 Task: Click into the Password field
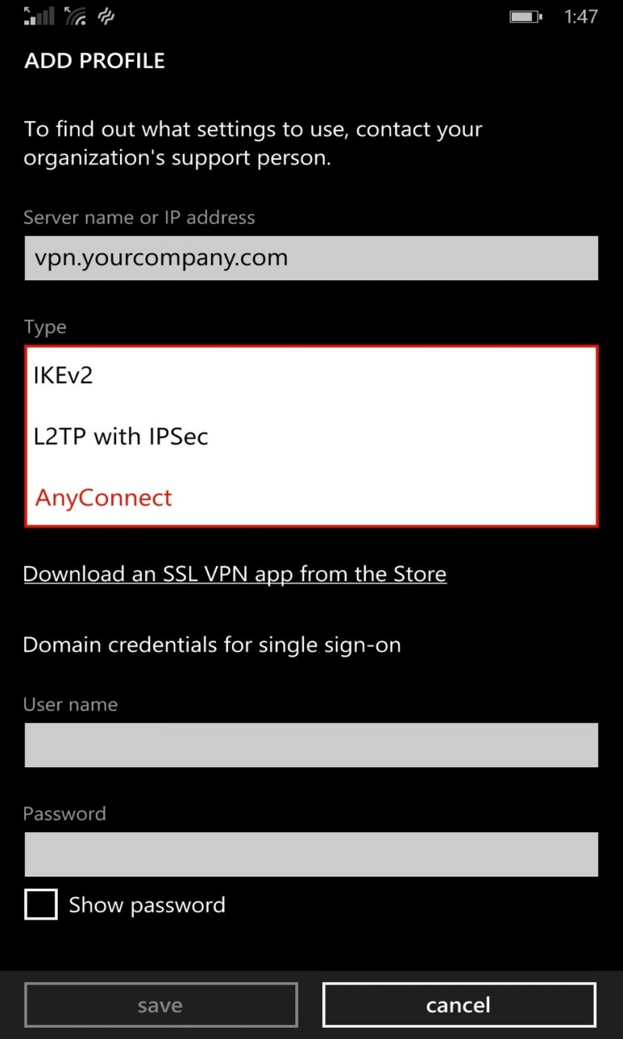pos(311,854)
